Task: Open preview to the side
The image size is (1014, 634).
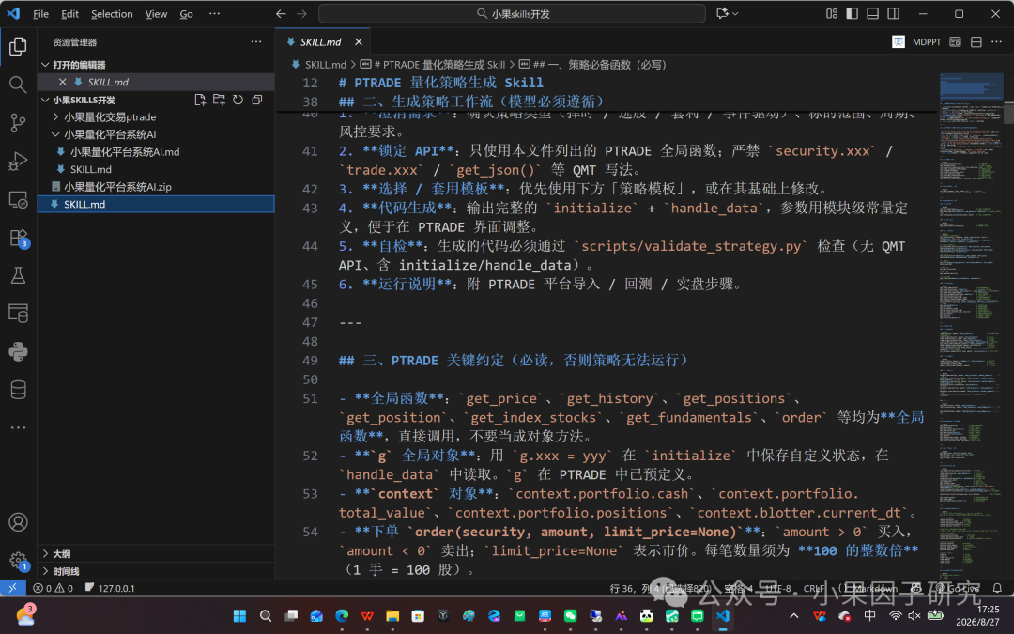Action: 955,42
